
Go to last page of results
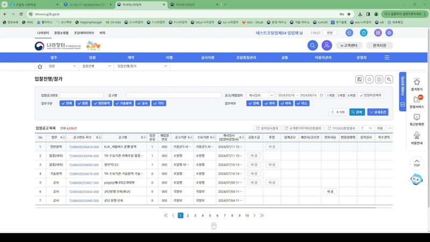tap(262, 216)
